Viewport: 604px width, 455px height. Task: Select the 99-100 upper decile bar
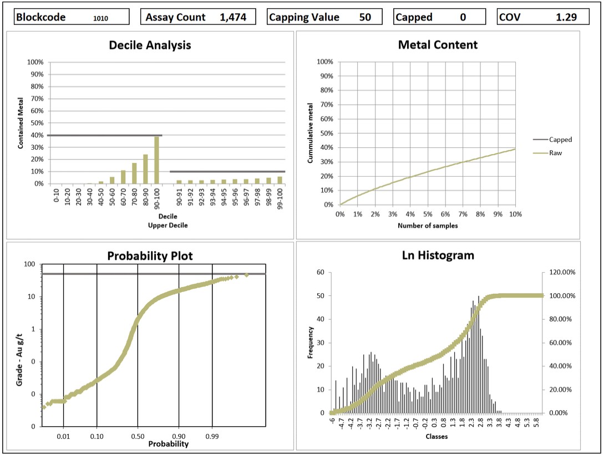(x=280, y=180)
